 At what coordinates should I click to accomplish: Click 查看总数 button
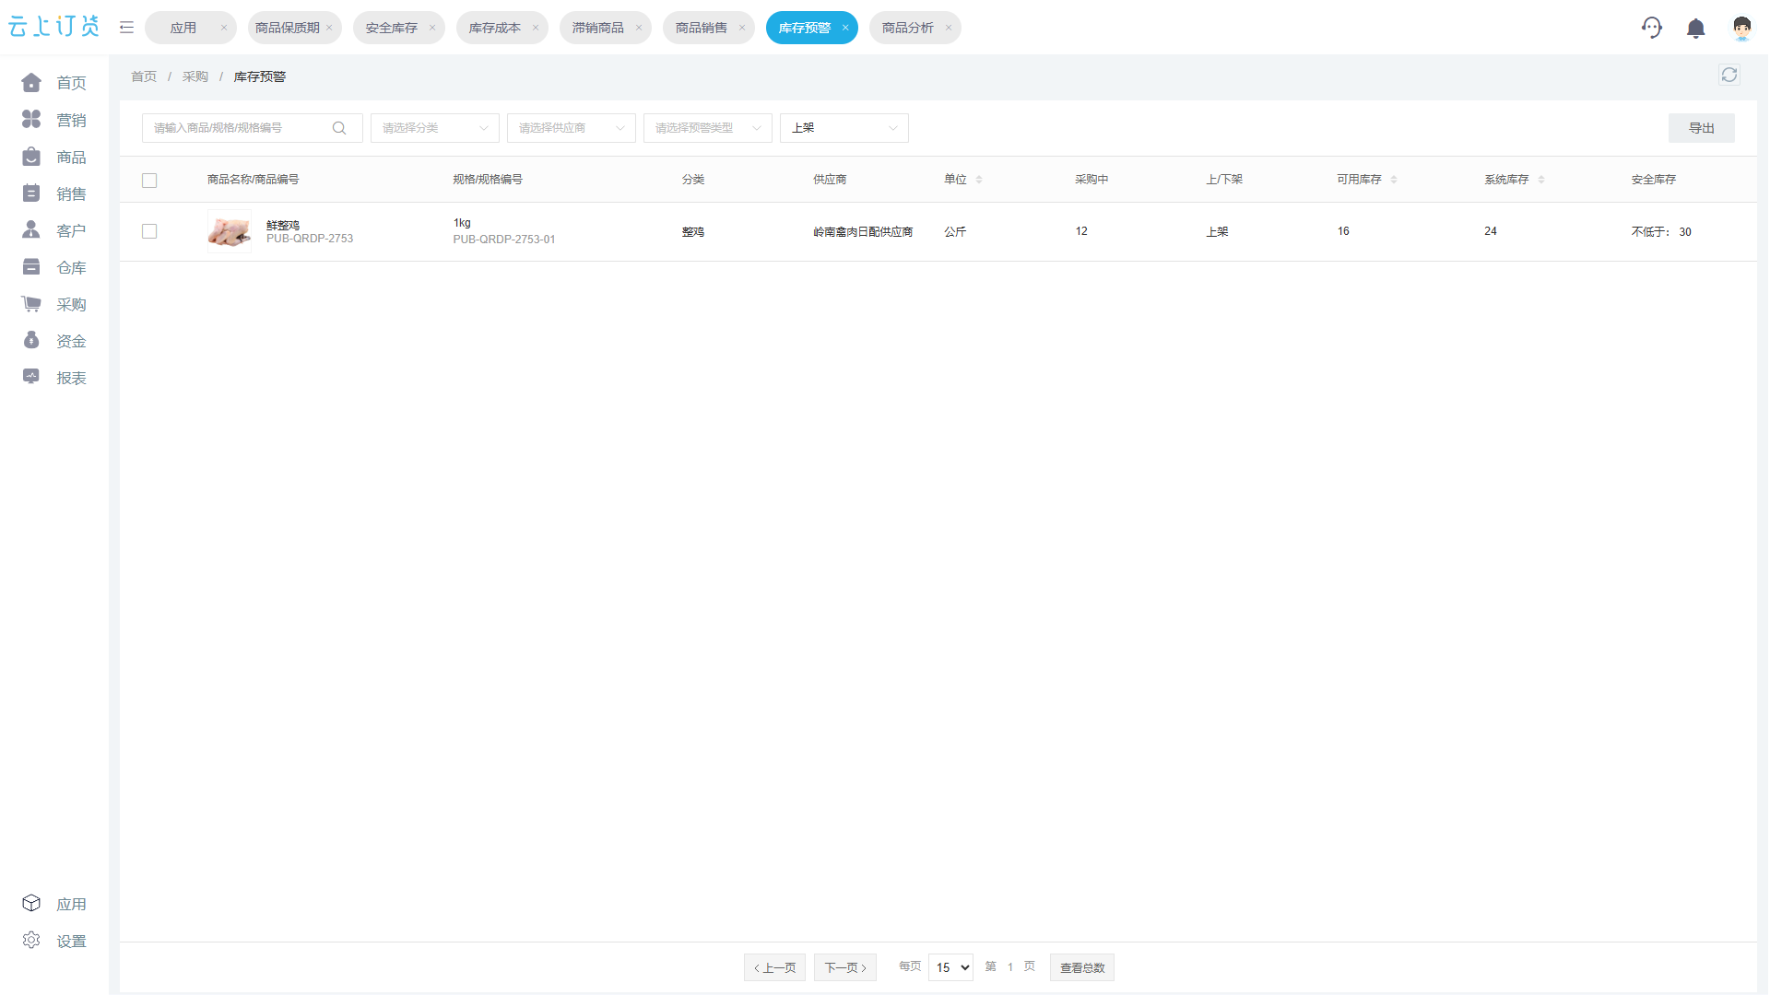point(1082,967)
